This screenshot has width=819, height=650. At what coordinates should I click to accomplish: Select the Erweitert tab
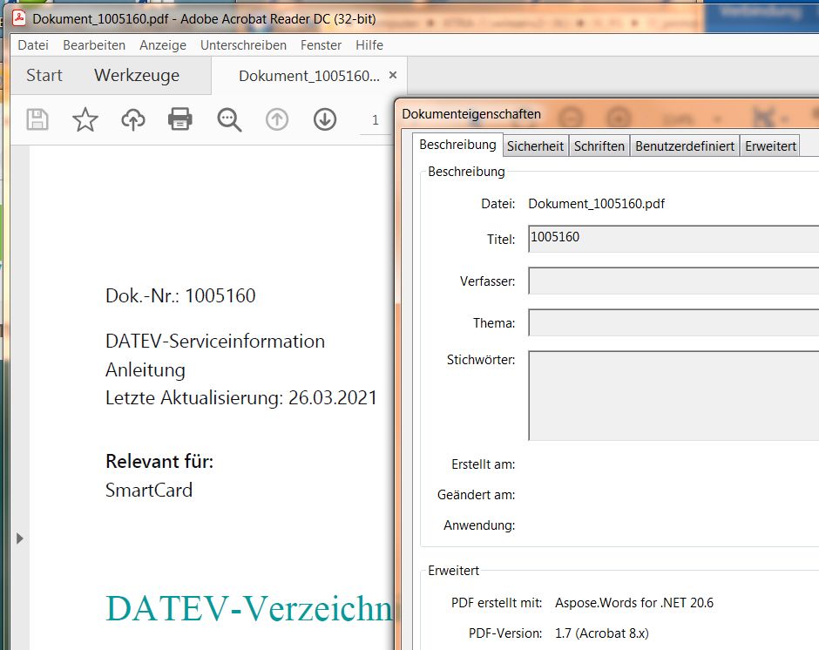coord(770,146)
